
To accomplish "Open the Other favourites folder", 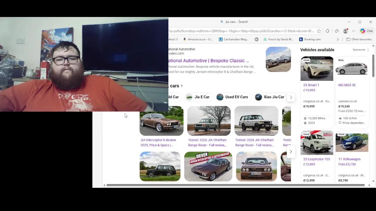I will pos(359,39).
